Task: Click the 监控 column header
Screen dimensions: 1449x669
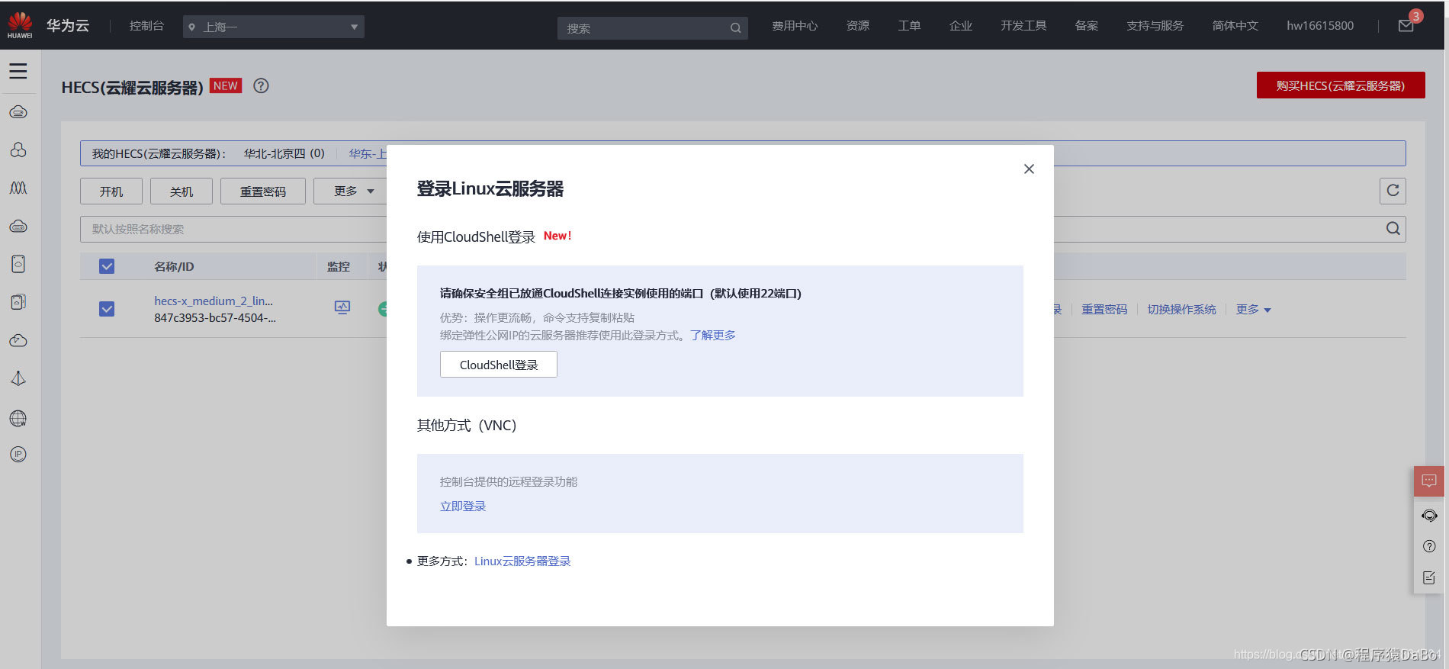Action: (339, 266)
